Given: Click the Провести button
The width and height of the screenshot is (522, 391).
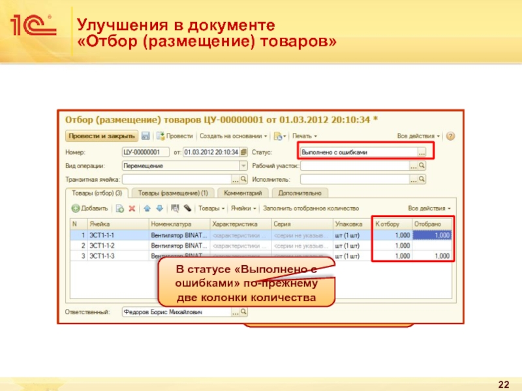Looking at the screenshot, I should click(175, 136).
